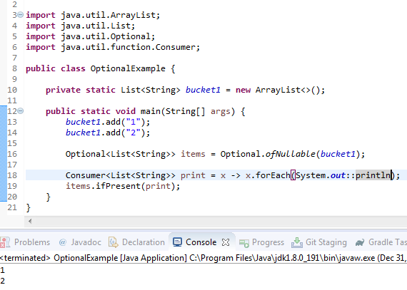Switch to the Git Staging tab
The image size is (407, 290).
click(x=326, y=242)
